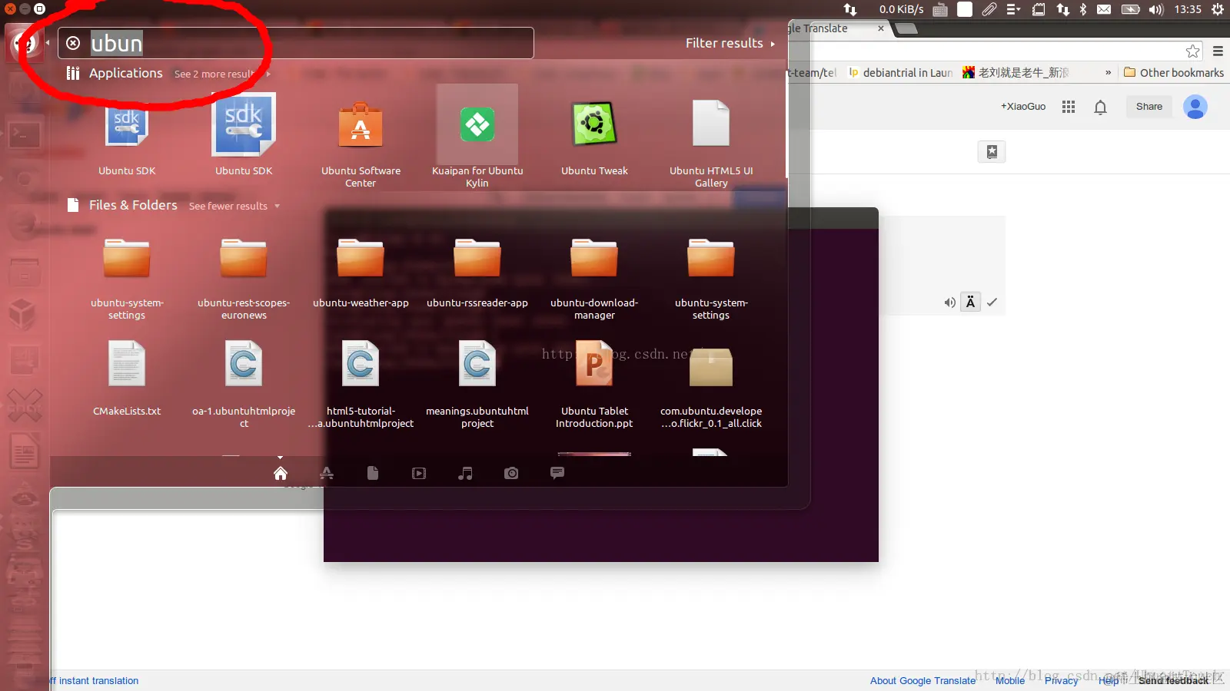Open the meanings.ubuntuhtmlproject file
Viewport: 1230px width, 691px height.
[477, 383]
